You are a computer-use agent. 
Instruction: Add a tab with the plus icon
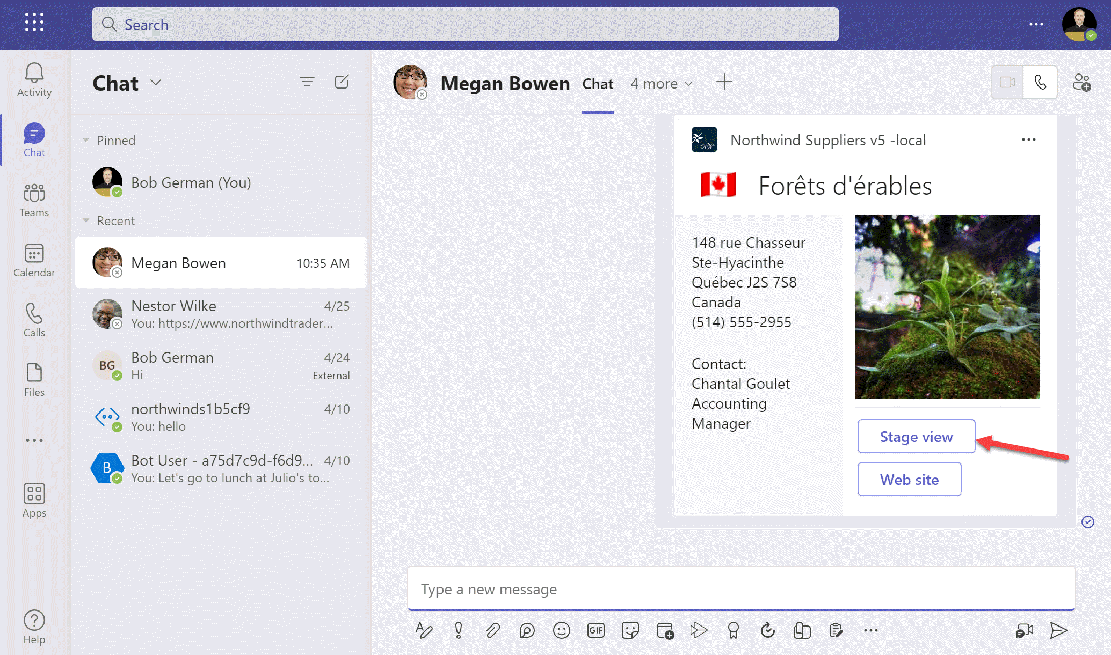click(x=724, y=82)
